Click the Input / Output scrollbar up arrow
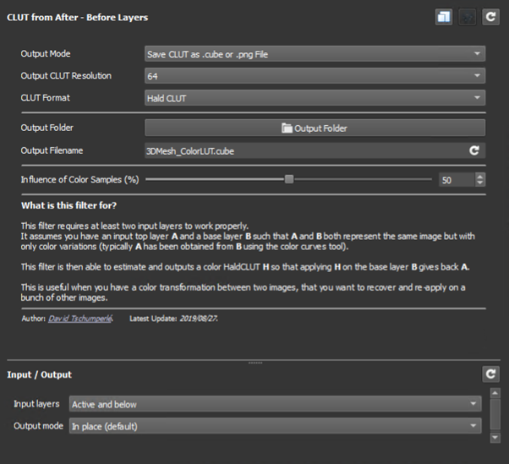Image resolution: width=509 pixels, height=464 pixels. (x=495, y=393)
